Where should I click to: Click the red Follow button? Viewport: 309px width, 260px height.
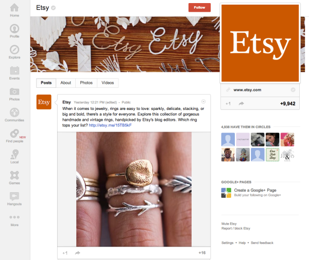pyautogui.click(x=199, y=8)
